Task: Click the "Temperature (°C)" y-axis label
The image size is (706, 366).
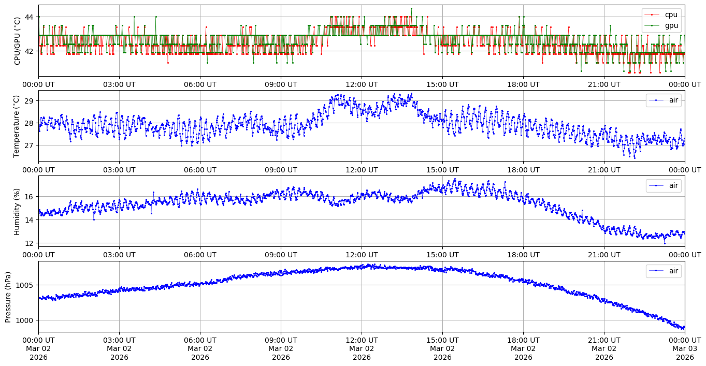Action: 17,126
